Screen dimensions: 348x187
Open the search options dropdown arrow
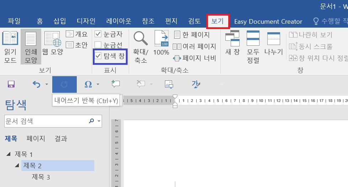point(99,121)
